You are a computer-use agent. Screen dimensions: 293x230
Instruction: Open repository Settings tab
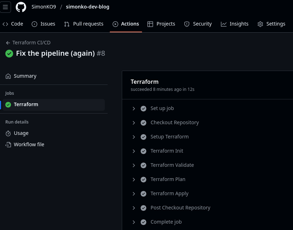(x=271, y=24)
